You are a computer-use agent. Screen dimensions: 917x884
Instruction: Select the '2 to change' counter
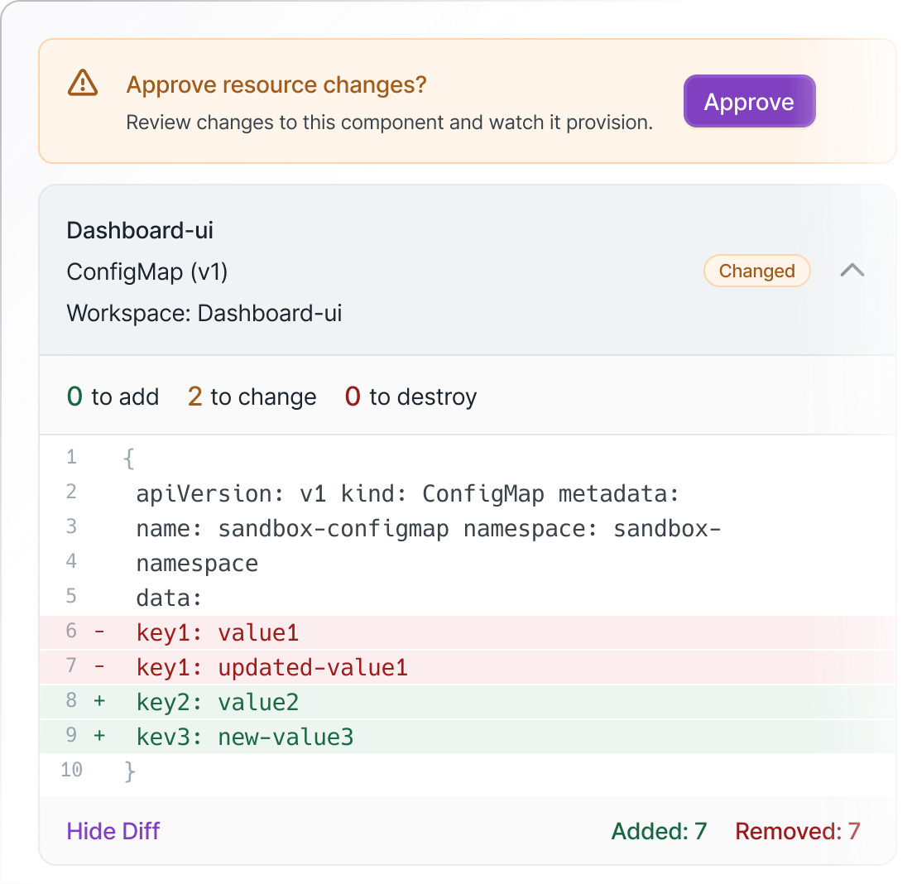(x=252, y=396)
